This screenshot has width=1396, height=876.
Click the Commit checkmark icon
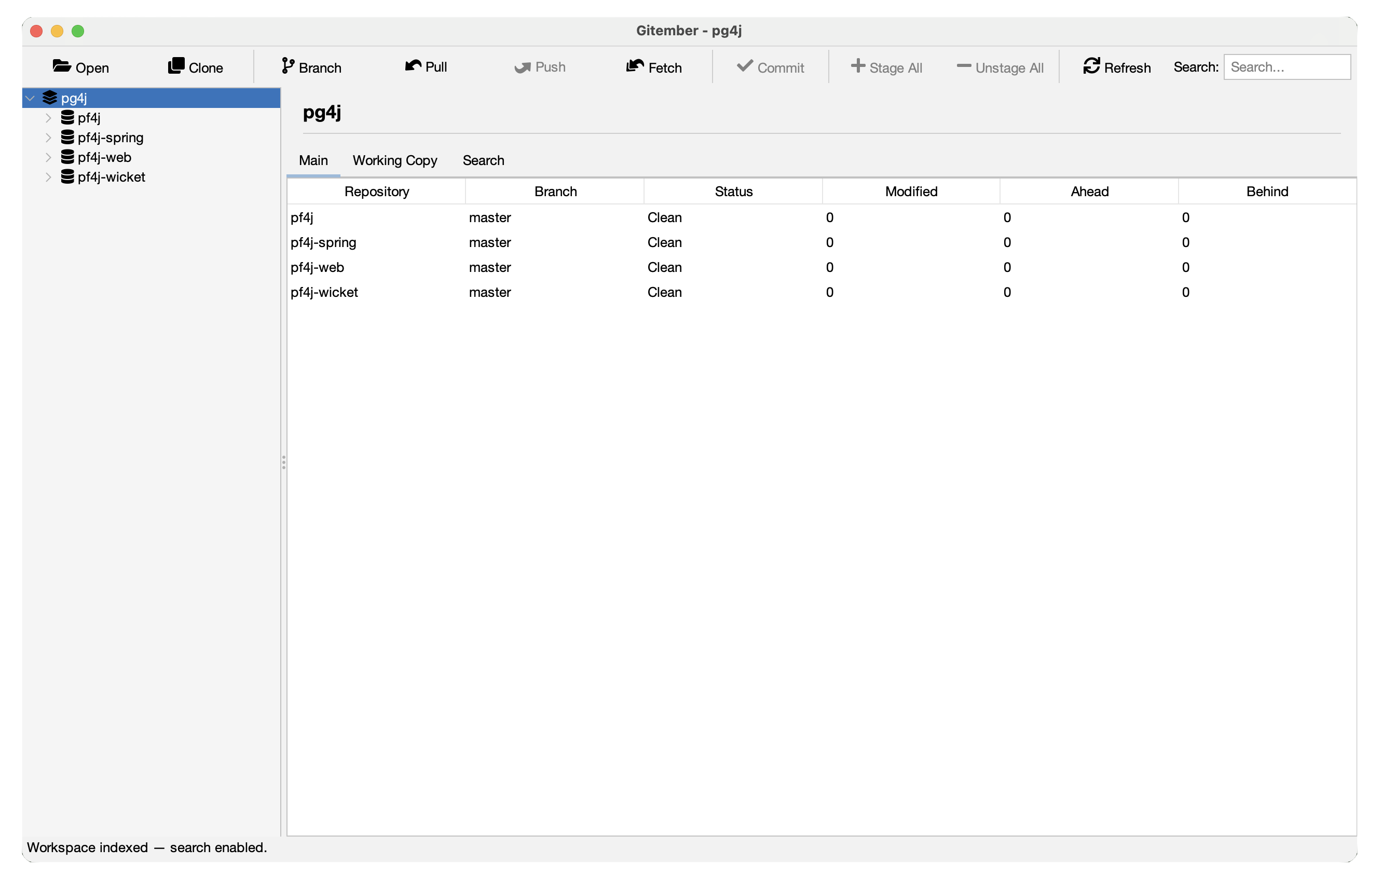click(x=744, y=65)
